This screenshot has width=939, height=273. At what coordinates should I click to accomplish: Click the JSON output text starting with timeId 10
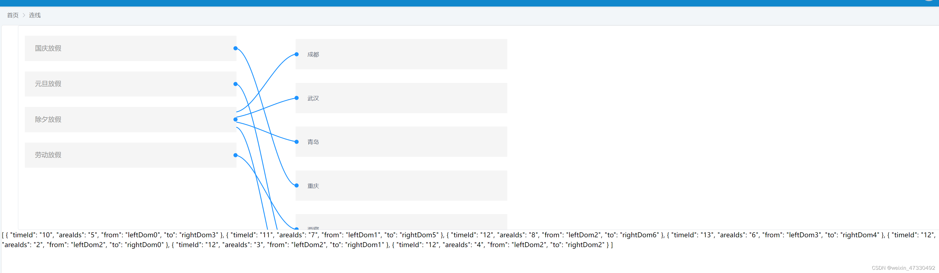[x=469, y=240]
